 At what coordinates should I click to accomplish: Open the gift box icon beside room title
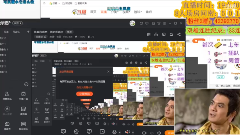148,34
